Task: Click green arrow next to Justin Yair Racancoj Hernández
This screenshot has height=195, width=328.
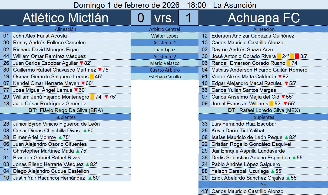Action: click(90, 178)
